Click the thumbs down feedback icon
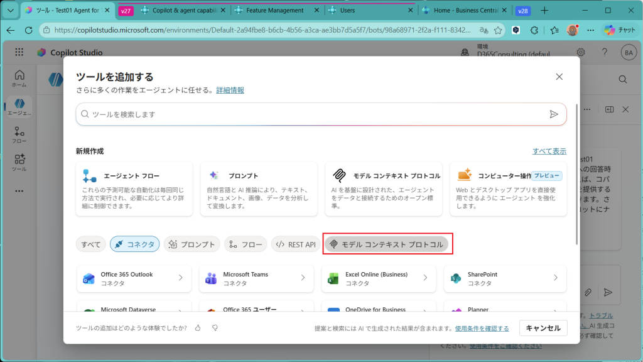 [x=215, y=328]
